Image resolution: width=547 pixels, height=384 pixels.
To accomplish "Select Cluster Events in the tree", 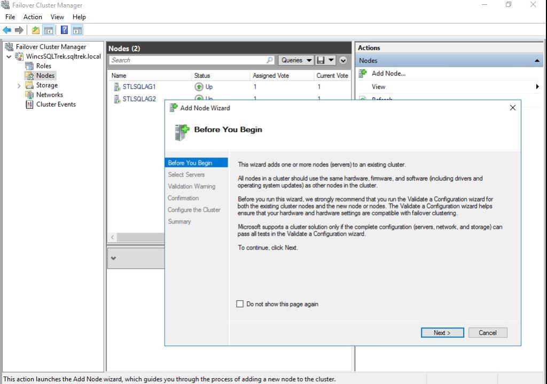I will [56, 105].
